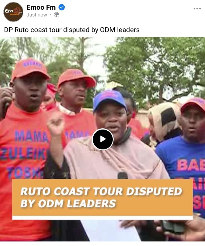Image resolution: width=205 pixels, height=246 pixels.
Task: Click the red cap of the leftmost man
Action: click(30, 69)
